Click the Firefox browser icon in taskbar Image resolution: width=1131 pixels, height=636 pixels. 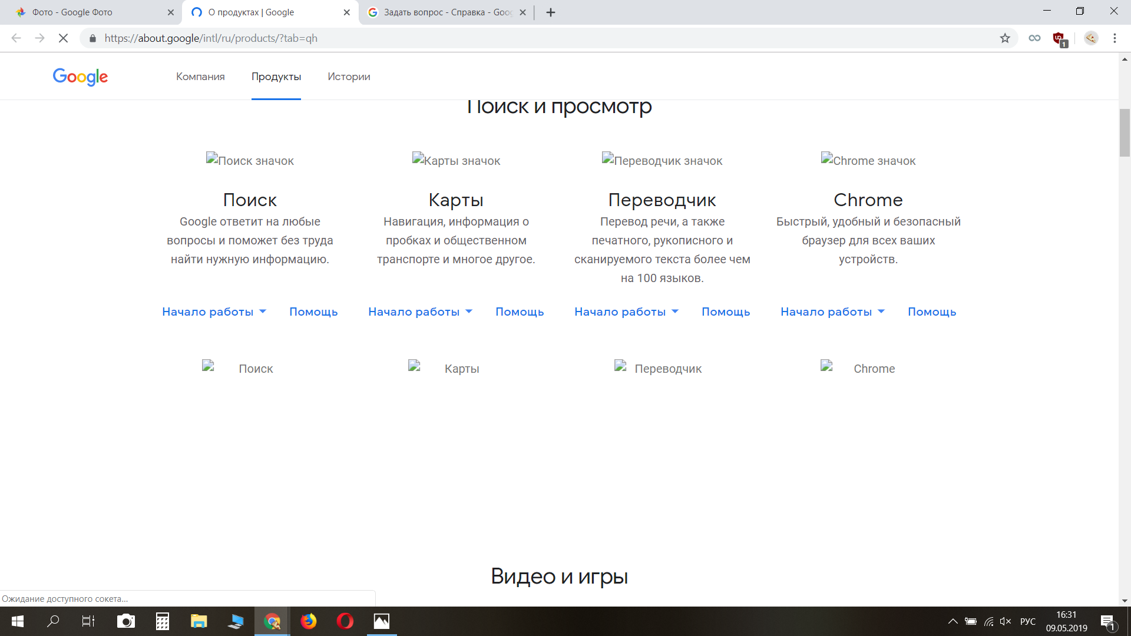307,620
